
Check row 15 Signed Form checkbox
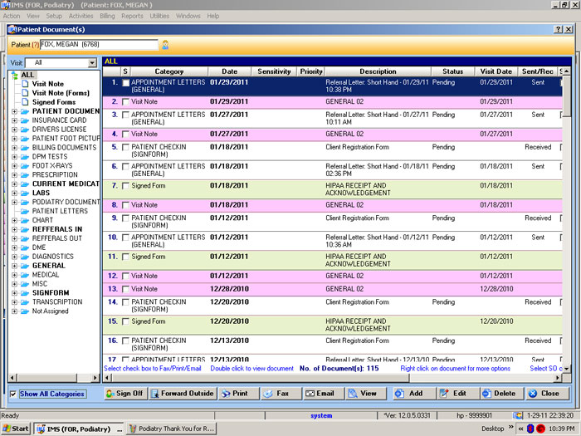pos(125,321)
